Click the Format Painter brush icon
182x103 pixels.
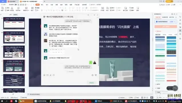(12, 8)
